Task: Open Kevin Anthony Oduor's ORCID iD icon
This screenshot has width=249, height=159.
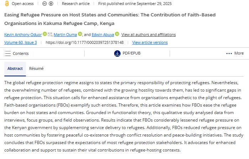Action: [x=45, y=34]
